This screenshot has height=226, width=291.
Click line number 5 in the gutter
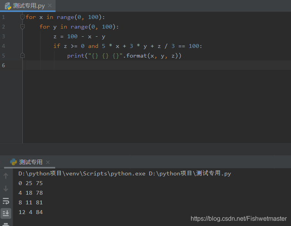[x=3, y=56]
